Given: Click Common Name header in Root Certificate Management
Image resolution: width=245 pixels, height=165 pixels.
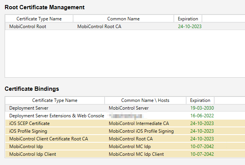Looking at the screenshot, I should click(123, 19).
